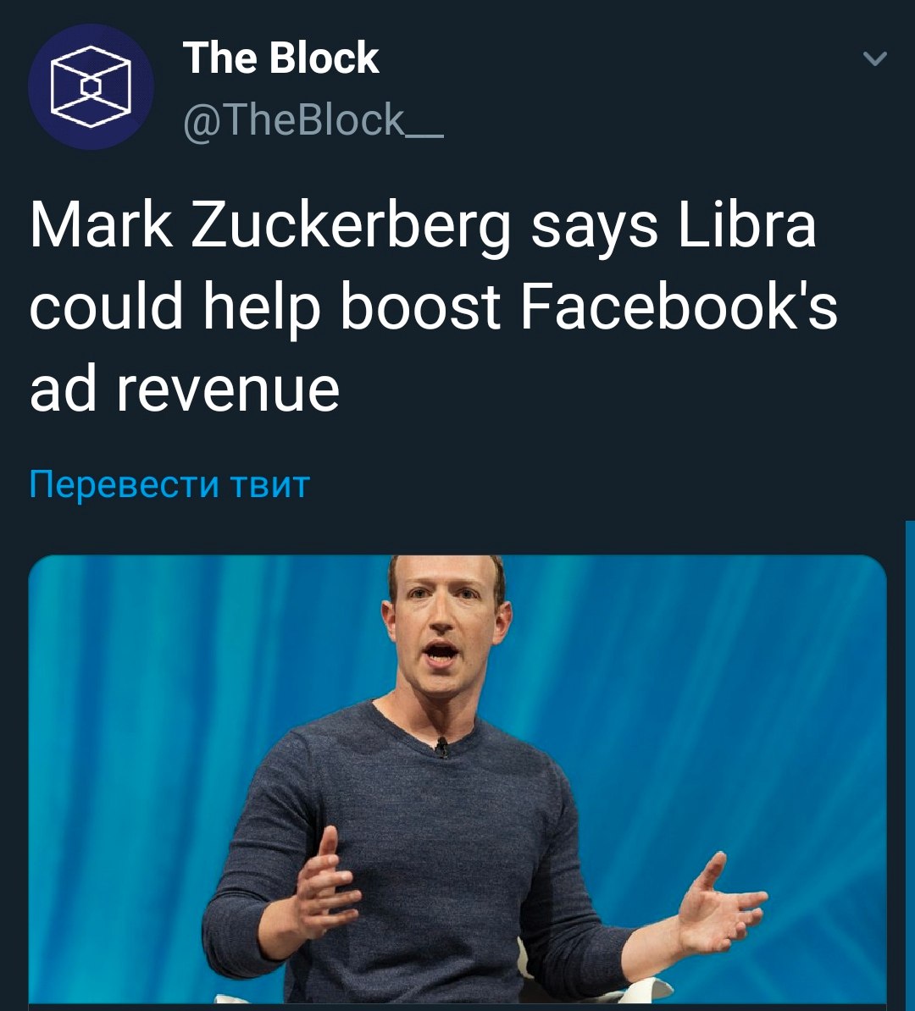Image resolution: width=915 pixels, height=1011 pixels.
Task: Tap the words ad revenue in the tweet
Action: (x=185, y=389)
